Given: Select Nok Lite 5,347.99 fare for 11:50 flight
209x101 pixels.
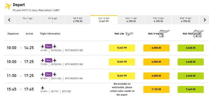Looking at the screenshot, I should [x=122, y=76].
